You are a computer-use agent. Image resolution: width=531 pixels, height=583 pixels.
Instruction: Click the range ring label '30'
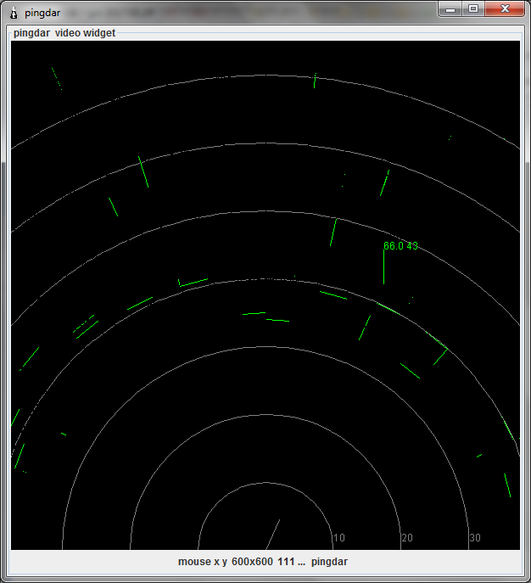475,538
